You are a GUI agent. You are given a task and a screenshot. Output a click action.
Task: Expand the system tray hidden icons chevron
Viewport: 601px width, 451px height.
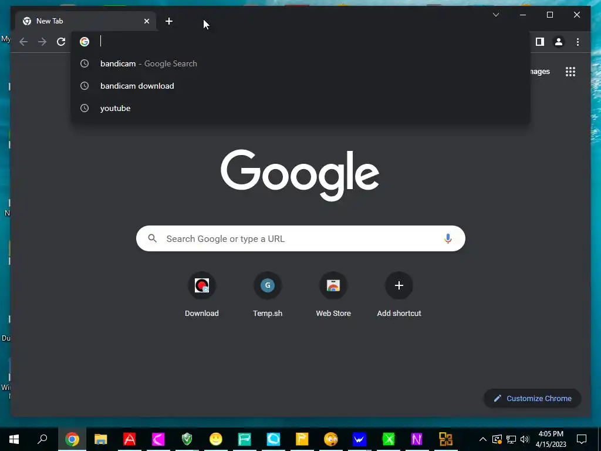[x=483, y=439]
